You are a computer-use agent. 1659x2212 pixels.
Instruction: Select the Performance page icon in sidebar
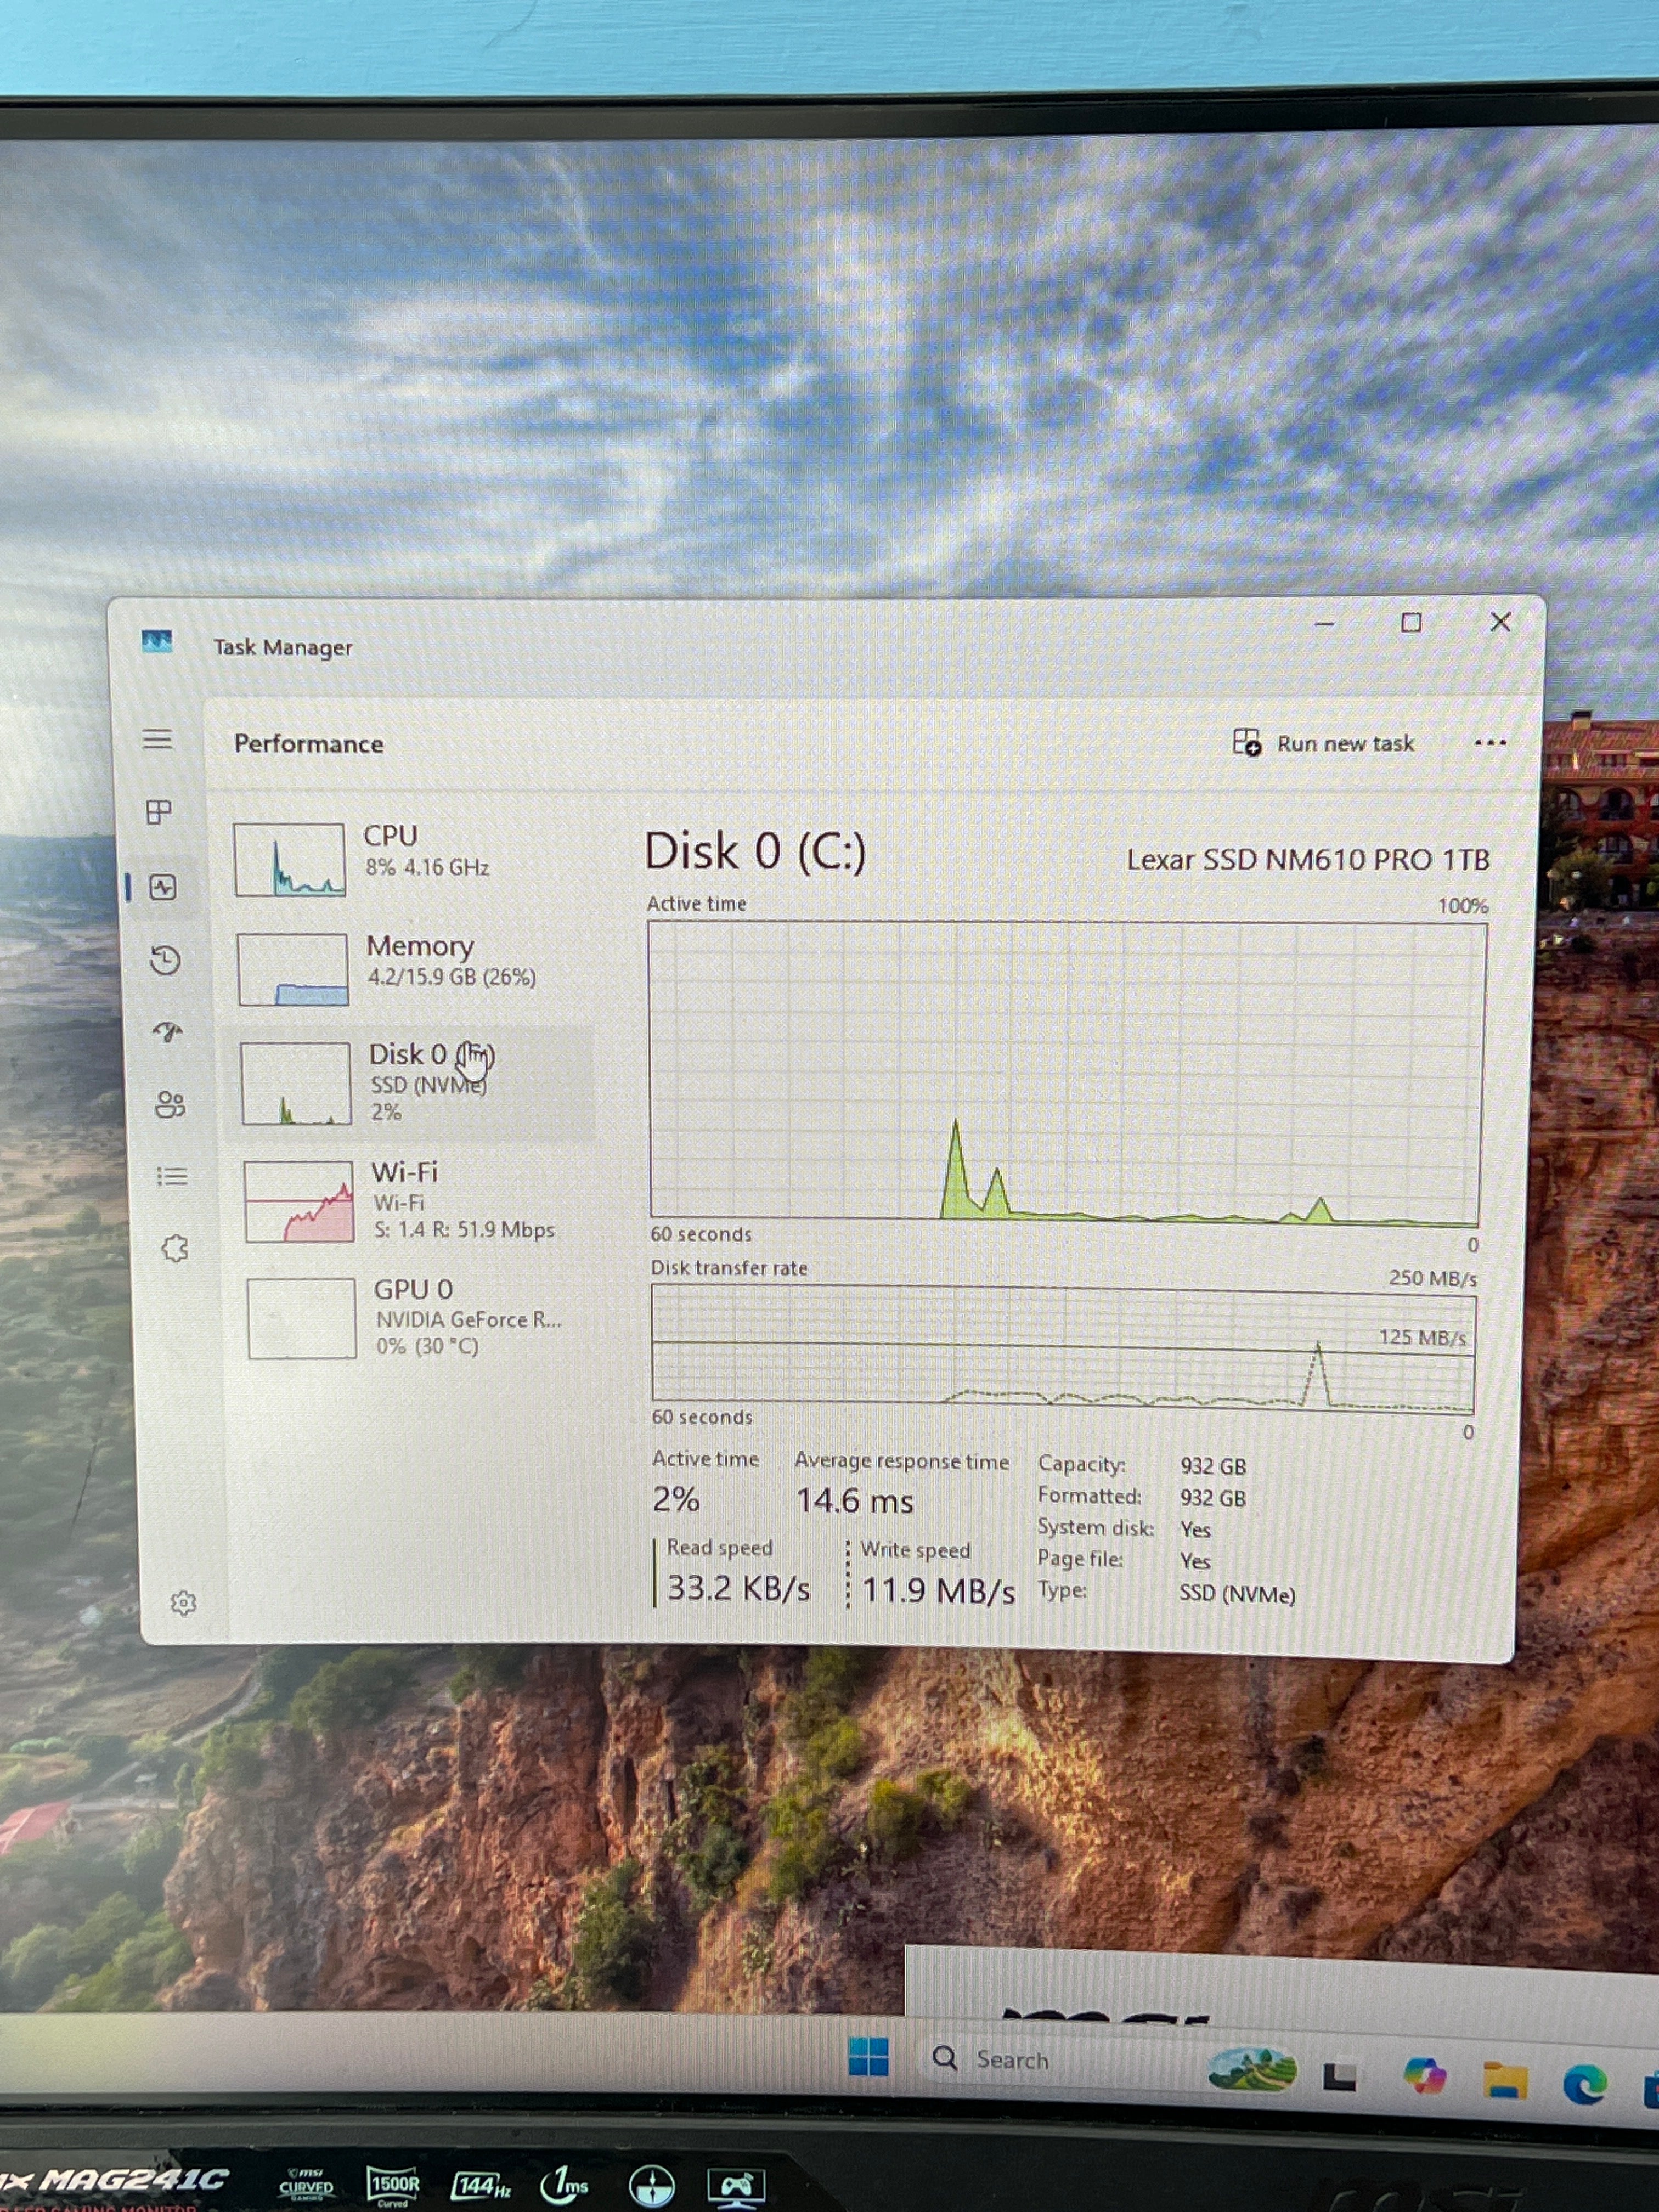pyautogui.click(x=163, y=886)
